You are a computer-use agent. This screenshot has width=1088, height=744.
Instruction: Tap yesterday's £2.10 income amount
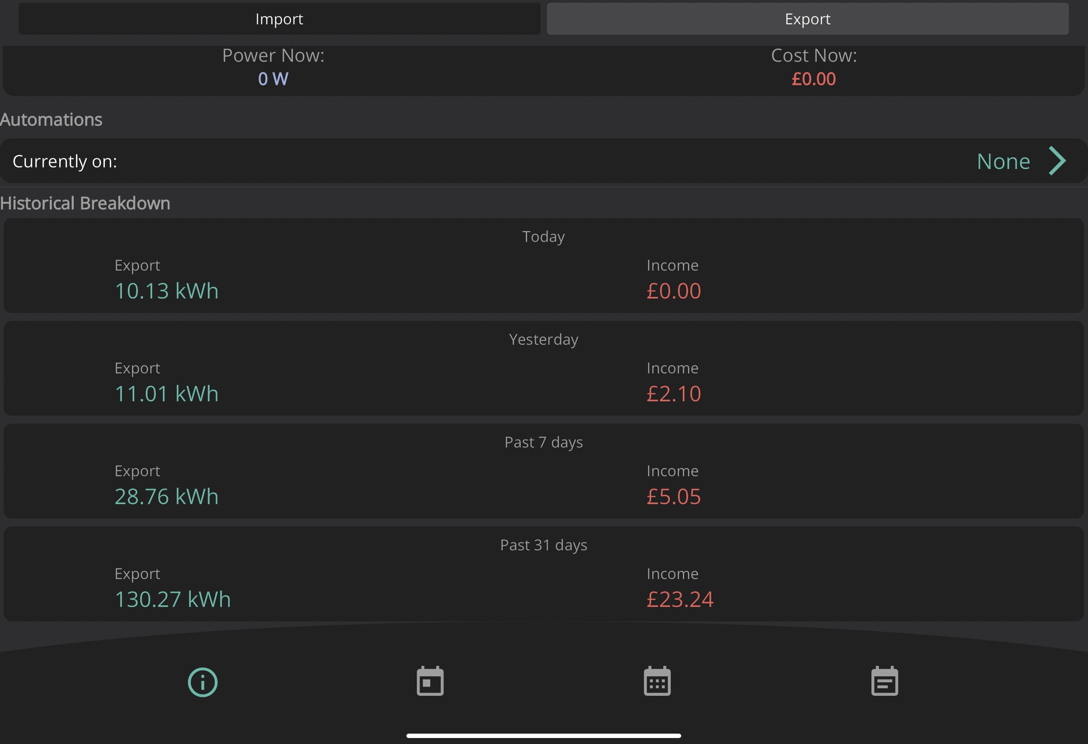pyautogui.click(x=674, y=394)
